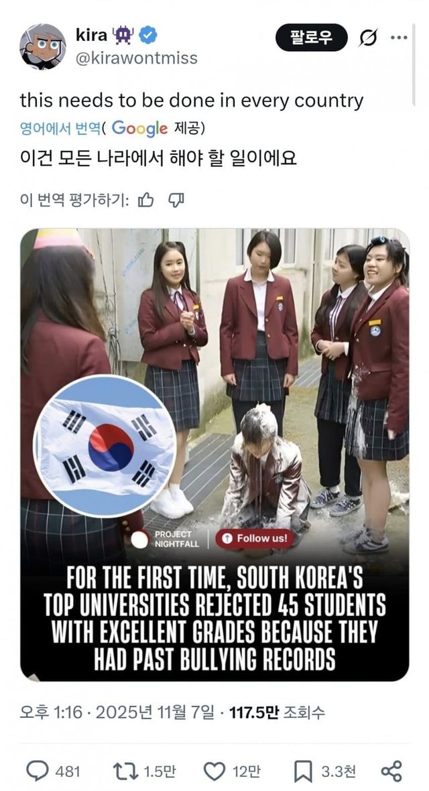Viewport: 429px width, 791px height.
Task: Open the @kirawontmiss handle link
Action: point(136,58)
